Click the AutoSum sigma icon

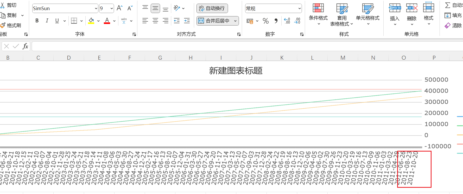pos(448,5)
